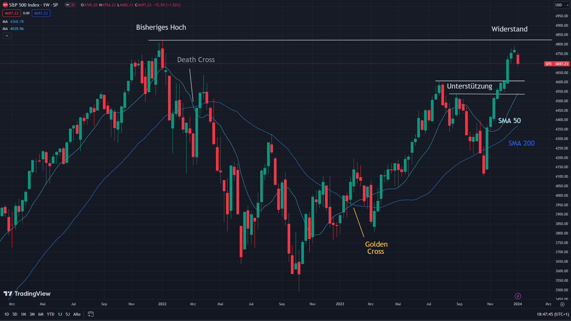Select the 'Bisheriges Hoch' text annotation
This screenshot has height=321, width=571.
click(161, 27)
